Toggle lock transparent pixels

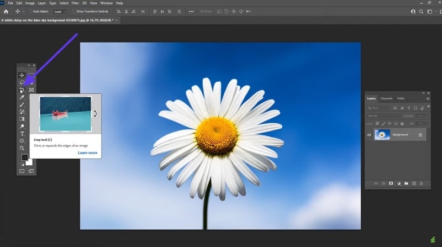(377, 124)
